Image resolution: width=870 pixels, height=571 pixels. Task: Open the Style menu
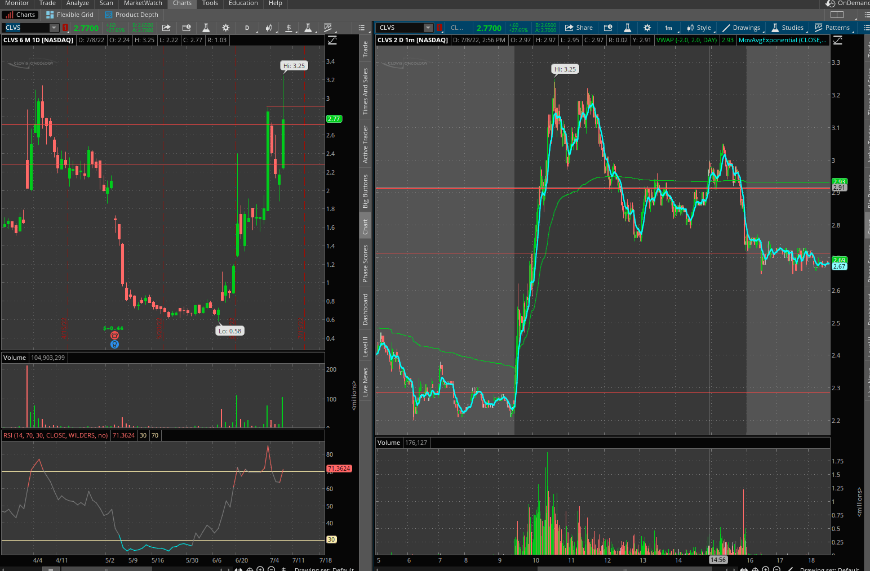[x=699, y=28]
